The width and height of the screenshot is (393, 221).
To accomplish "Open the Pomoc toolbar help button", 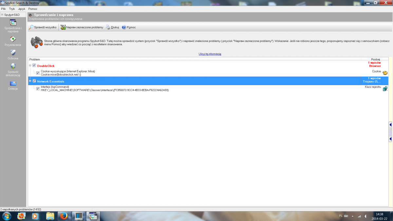I will 129,28.
